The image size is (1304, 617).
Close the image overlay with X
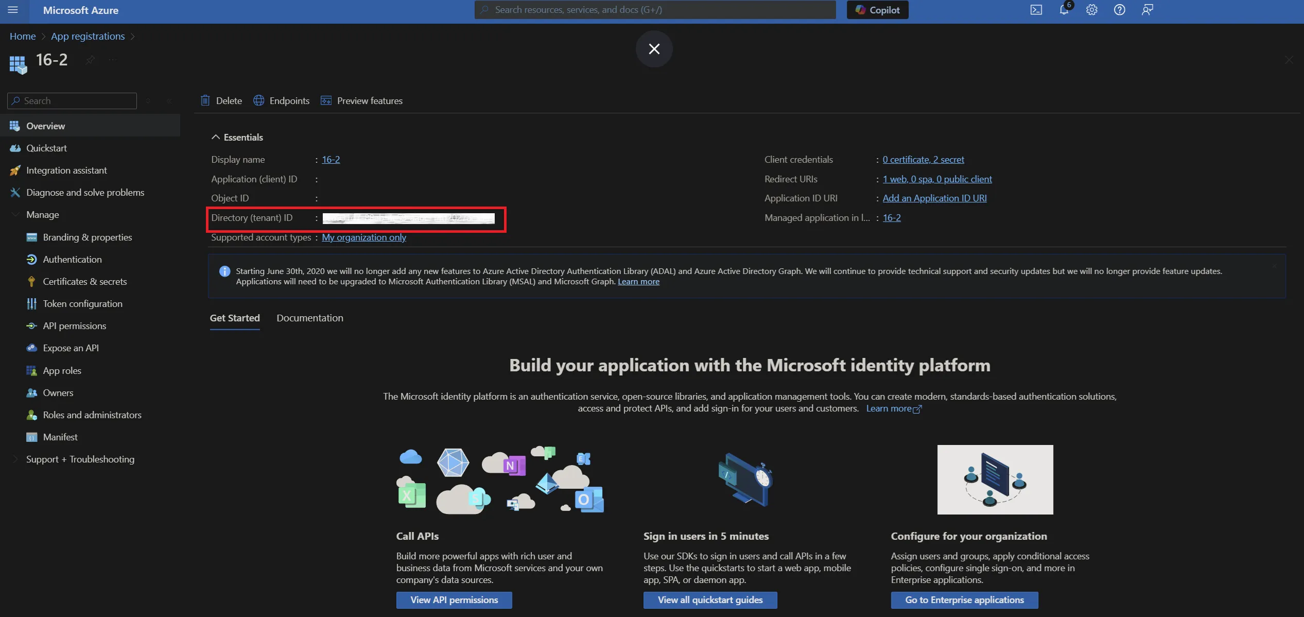(654, 49)
